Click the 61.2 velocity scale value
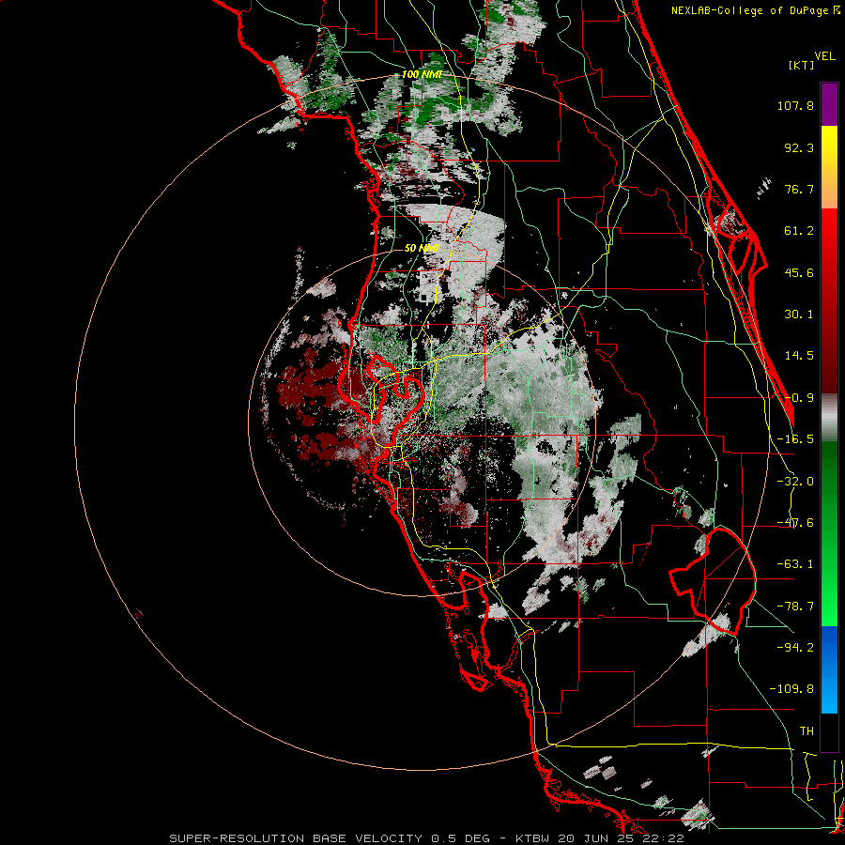845x845 pixels. pos(799,231)
